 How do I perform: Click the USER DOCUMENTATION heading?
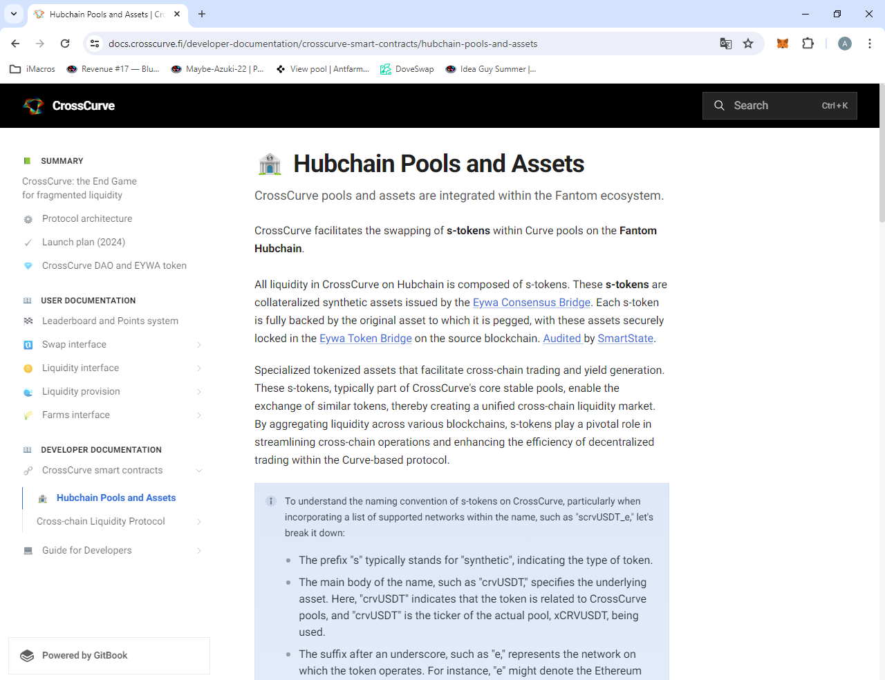[x=88, y=301]
